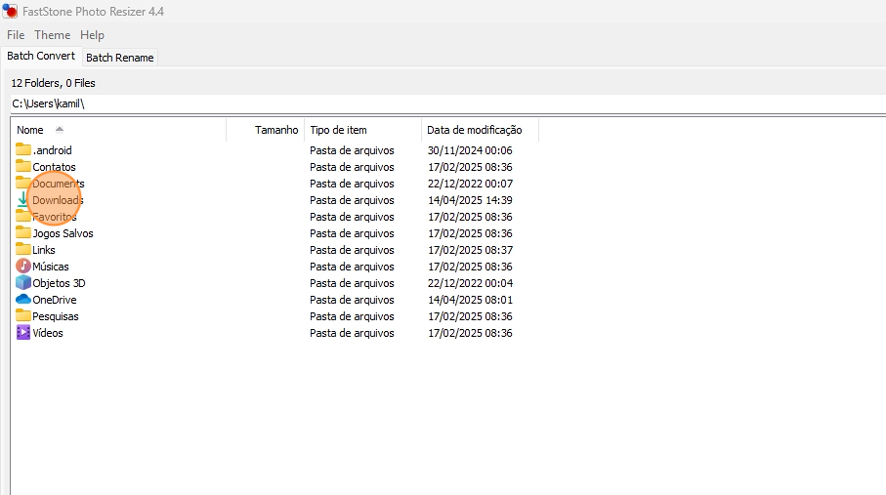The height and width of the screenshot is (495, 886).
Task: Select the Pesquisas folder icon
Action: 23,316
